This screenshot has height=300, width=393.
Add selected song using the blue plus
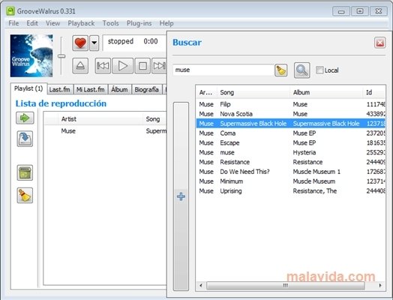[x=181, y=196]
